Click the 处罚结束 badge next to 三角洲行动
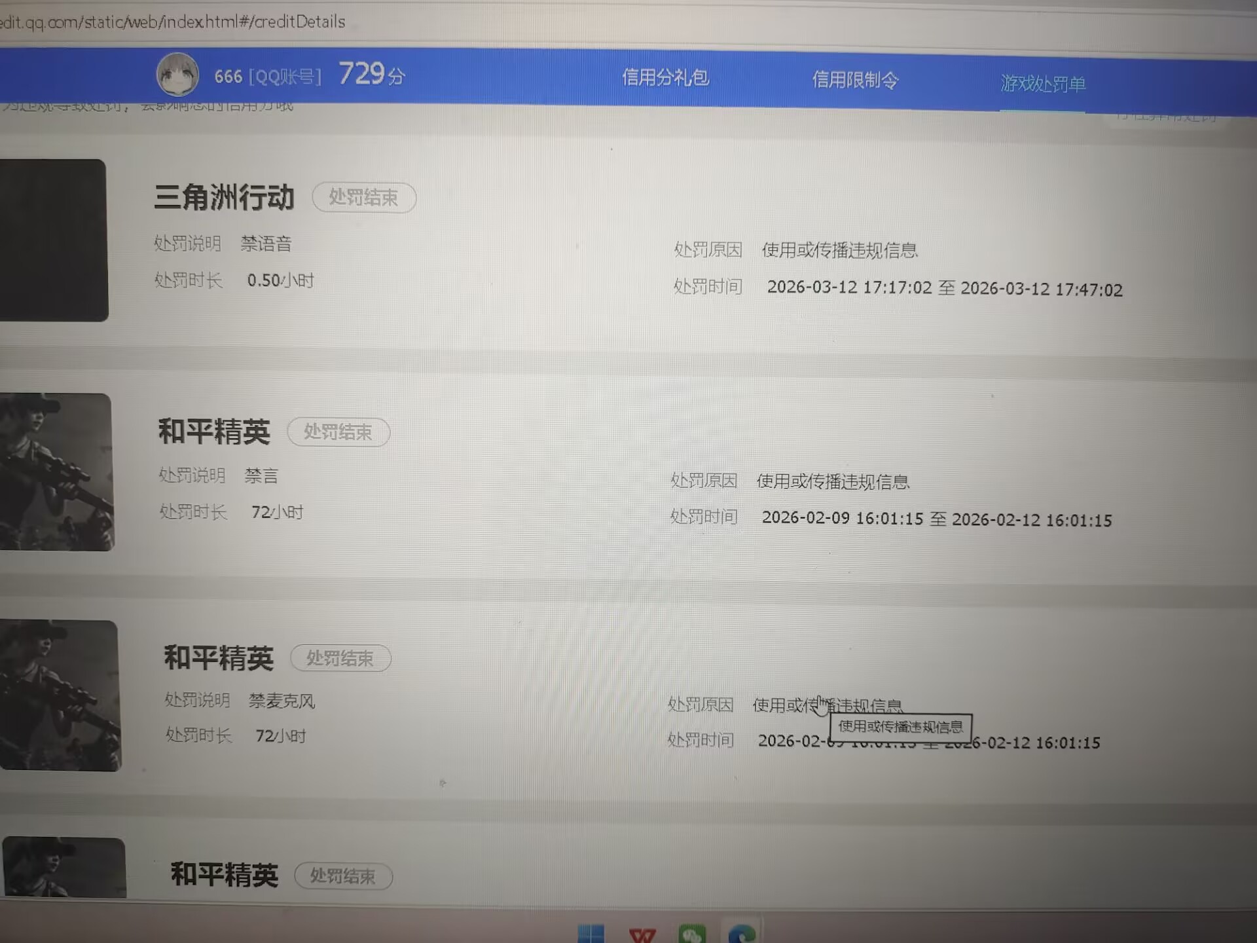 click(364, 198)
